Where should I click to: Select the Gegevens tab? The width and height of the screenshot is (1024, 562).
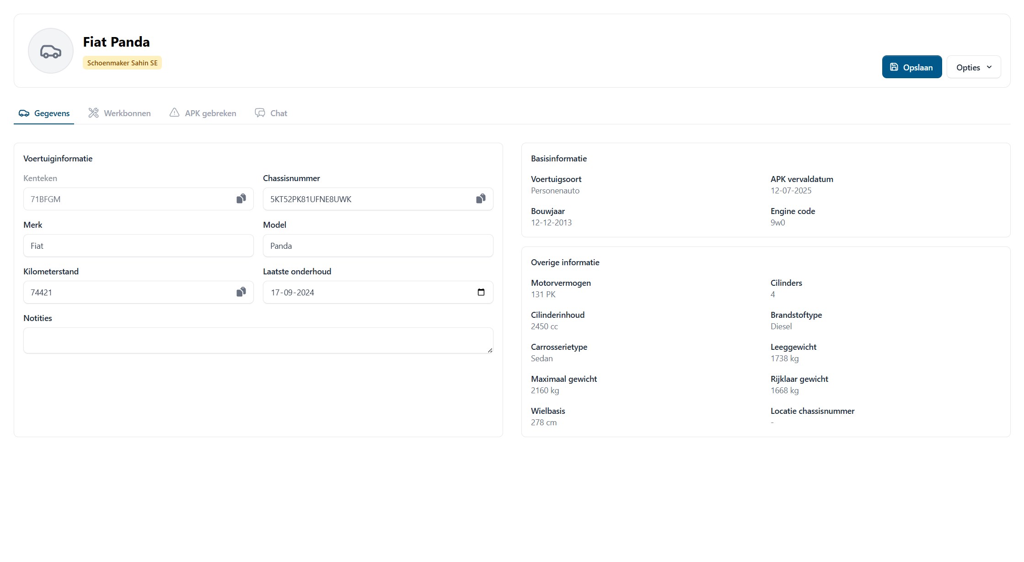coord(44,113)
